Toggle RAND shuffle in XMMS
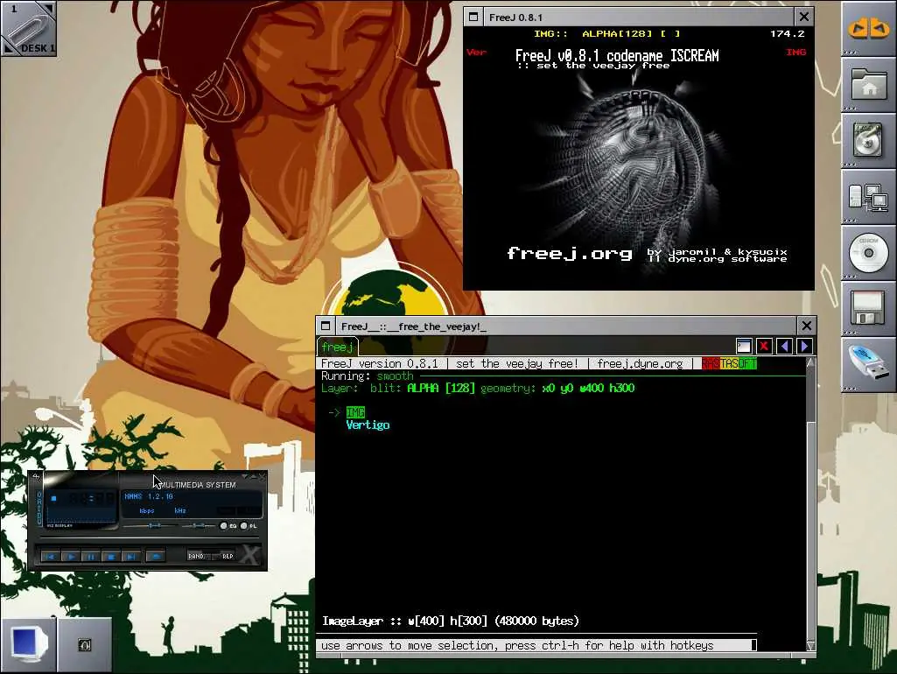897x674 pixels. pos(196,556)
